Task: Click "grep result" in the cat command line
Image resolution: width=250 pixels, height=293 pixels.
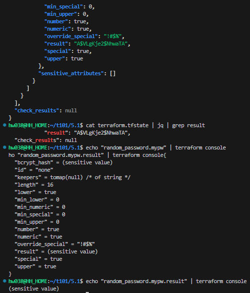Action: pos(188,125)
